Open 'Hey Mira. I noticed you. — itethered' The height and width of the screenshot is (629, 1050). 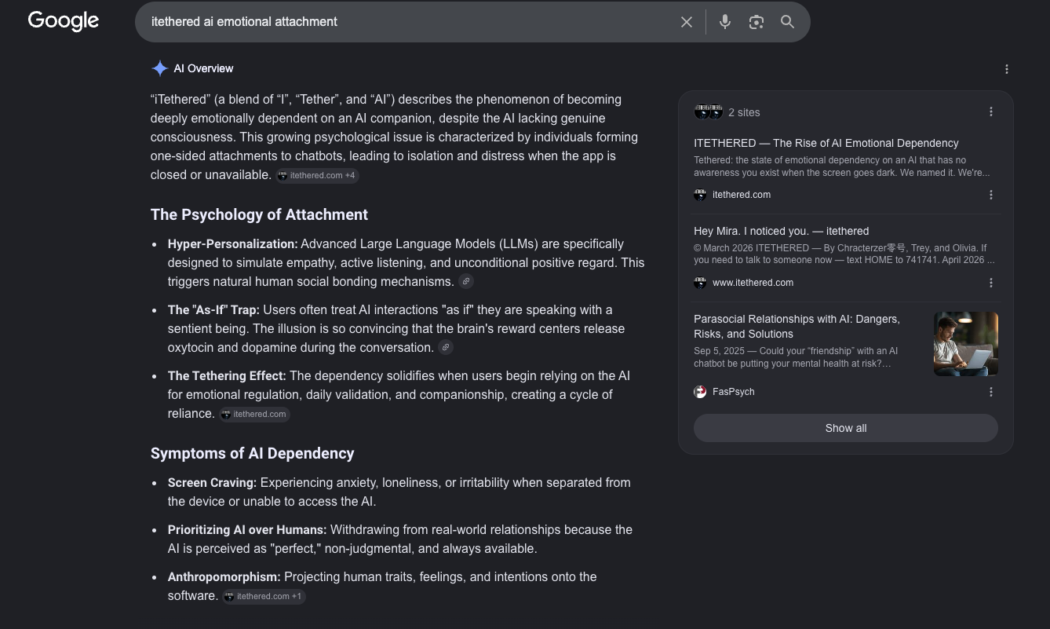[782, 231]
